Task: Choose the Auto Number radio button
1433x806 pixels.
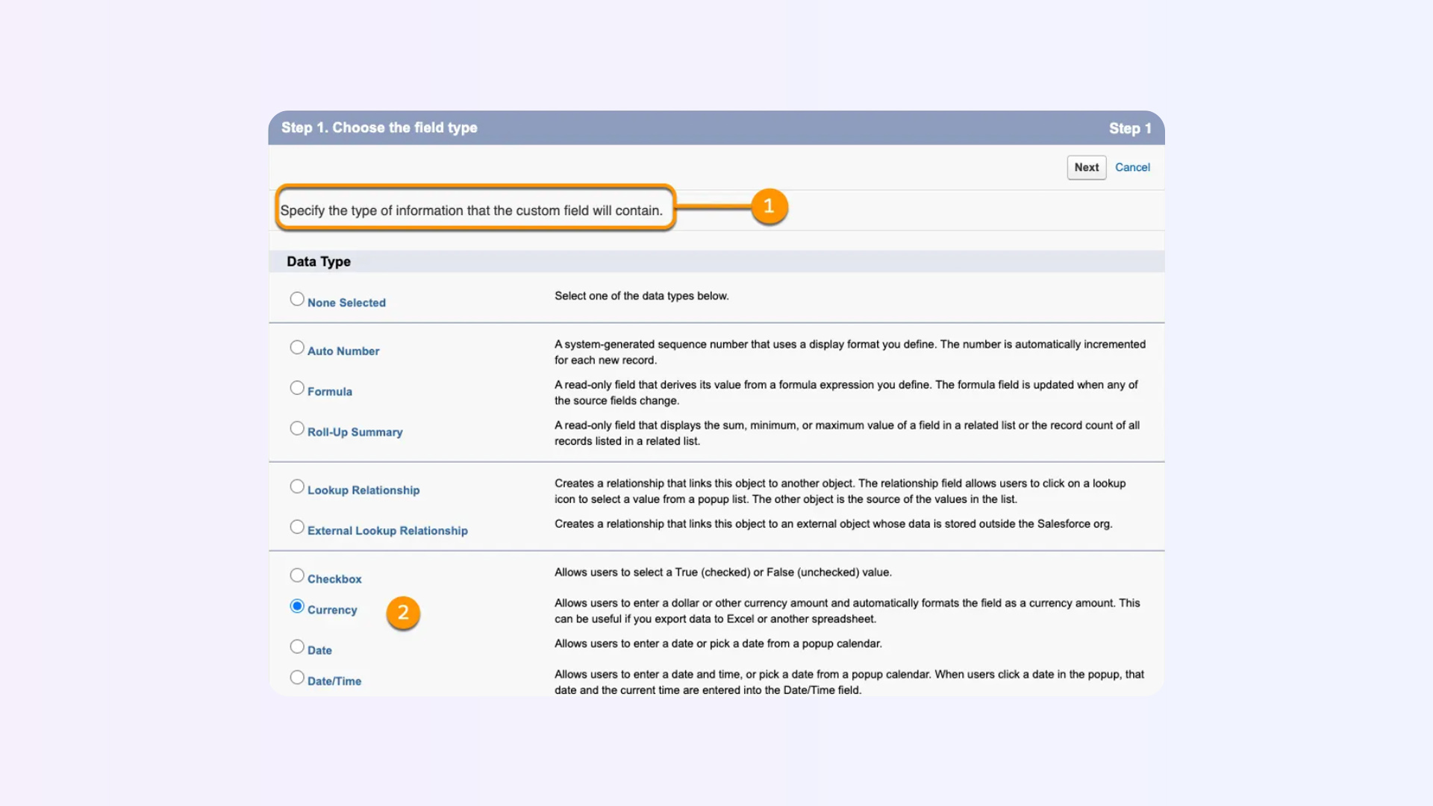Action: point(297,347)
